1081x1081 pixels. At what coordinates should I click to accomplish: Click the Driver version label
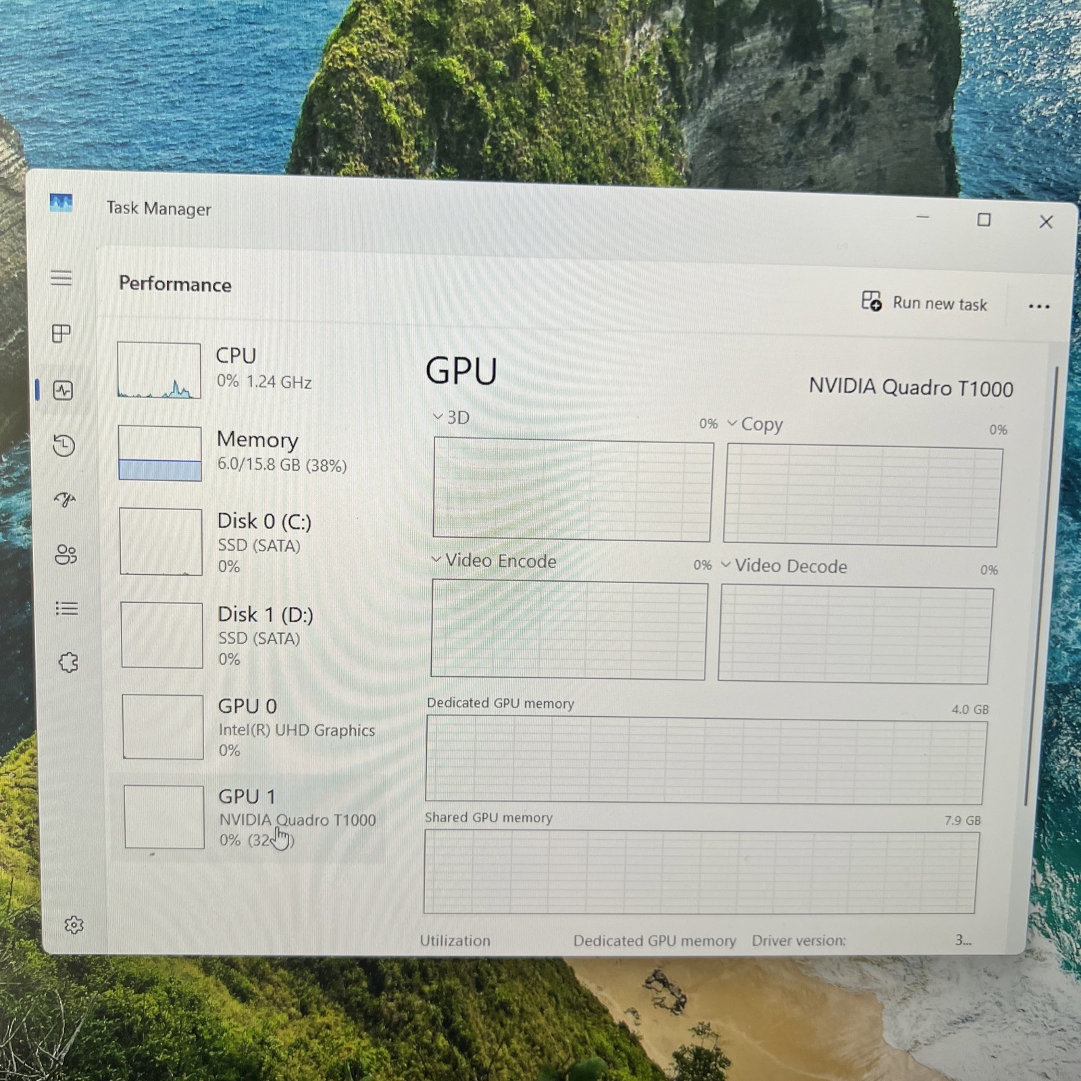coord(799,940)
